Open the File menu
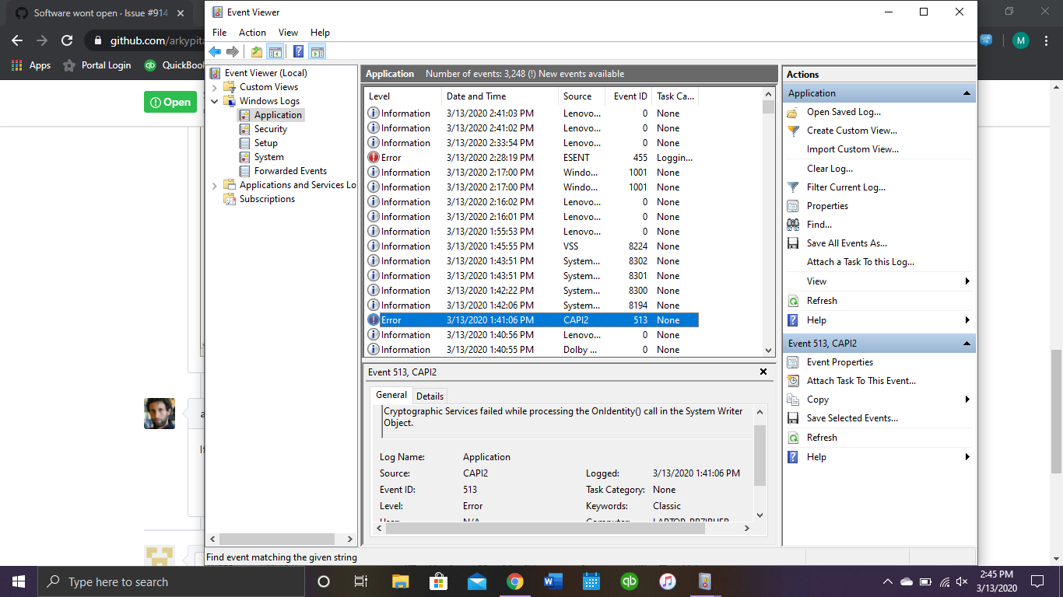The image size is (1063, 597). coord(219,33)
